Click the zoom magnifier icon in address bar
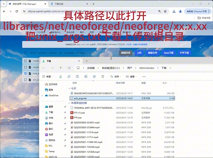This screenshot has height=158, width=213. pyautogui.click(x=159, y=11)
